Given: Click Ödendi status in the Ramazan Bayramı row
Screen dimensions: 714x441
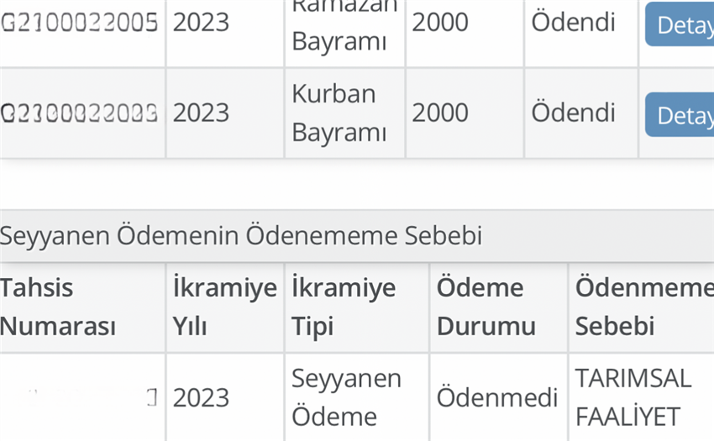Looking at the screenshot, I should coord(573,23).
